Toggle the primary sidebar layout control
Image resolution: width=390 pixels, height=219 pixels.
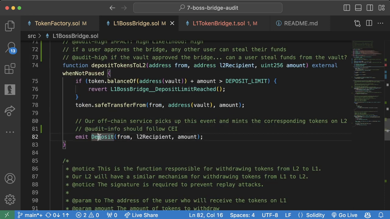347,8
